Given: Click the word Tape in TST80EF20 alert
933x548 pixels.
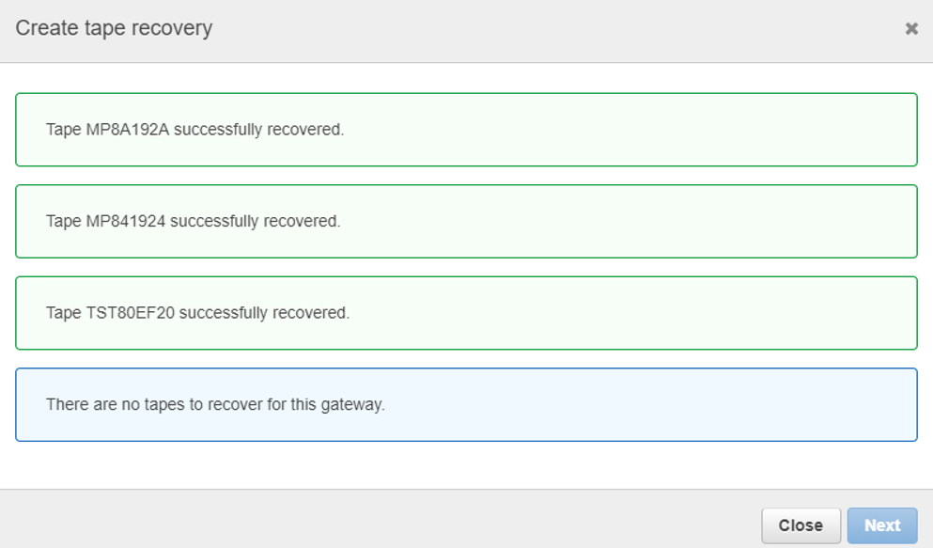Looking at the screenshot, I should (x=64, y=313).
